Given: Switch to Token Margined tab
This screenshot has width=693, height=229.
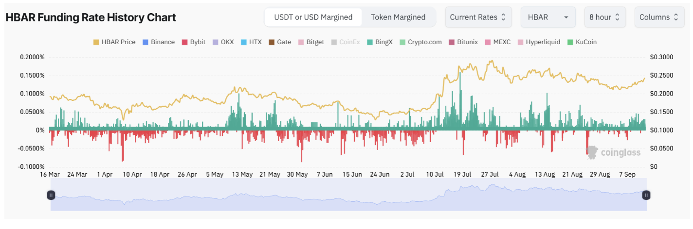Looking at the screenshot, I should pos(398,17).
